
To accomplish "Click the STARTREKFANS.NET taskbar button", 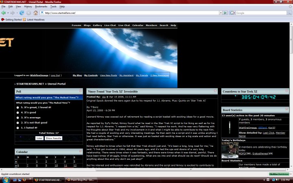I will [49, 180].
